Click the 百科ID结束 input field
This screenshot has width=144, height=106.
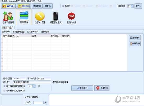(x=44, y=79)
